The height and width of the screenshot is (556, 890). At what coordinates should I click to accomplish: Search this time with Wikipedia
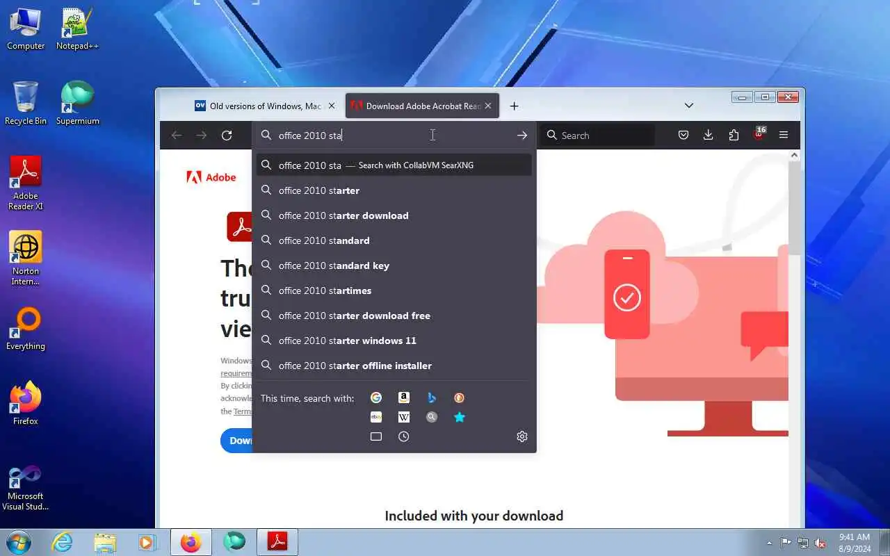click(x=404, y=417)
